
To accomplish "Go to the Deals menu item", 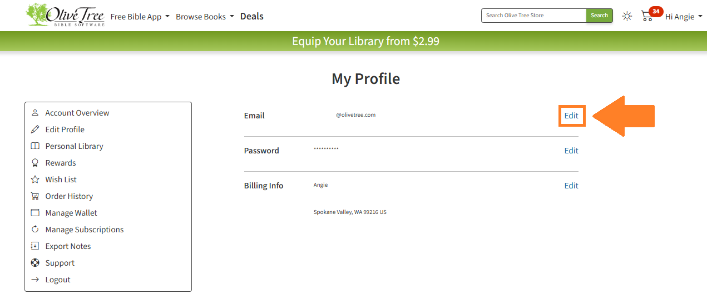I will [252, 16].
